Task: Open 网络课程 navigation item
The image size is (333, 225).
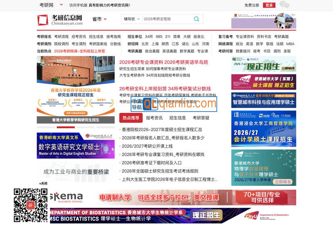Action: point(226,44)
